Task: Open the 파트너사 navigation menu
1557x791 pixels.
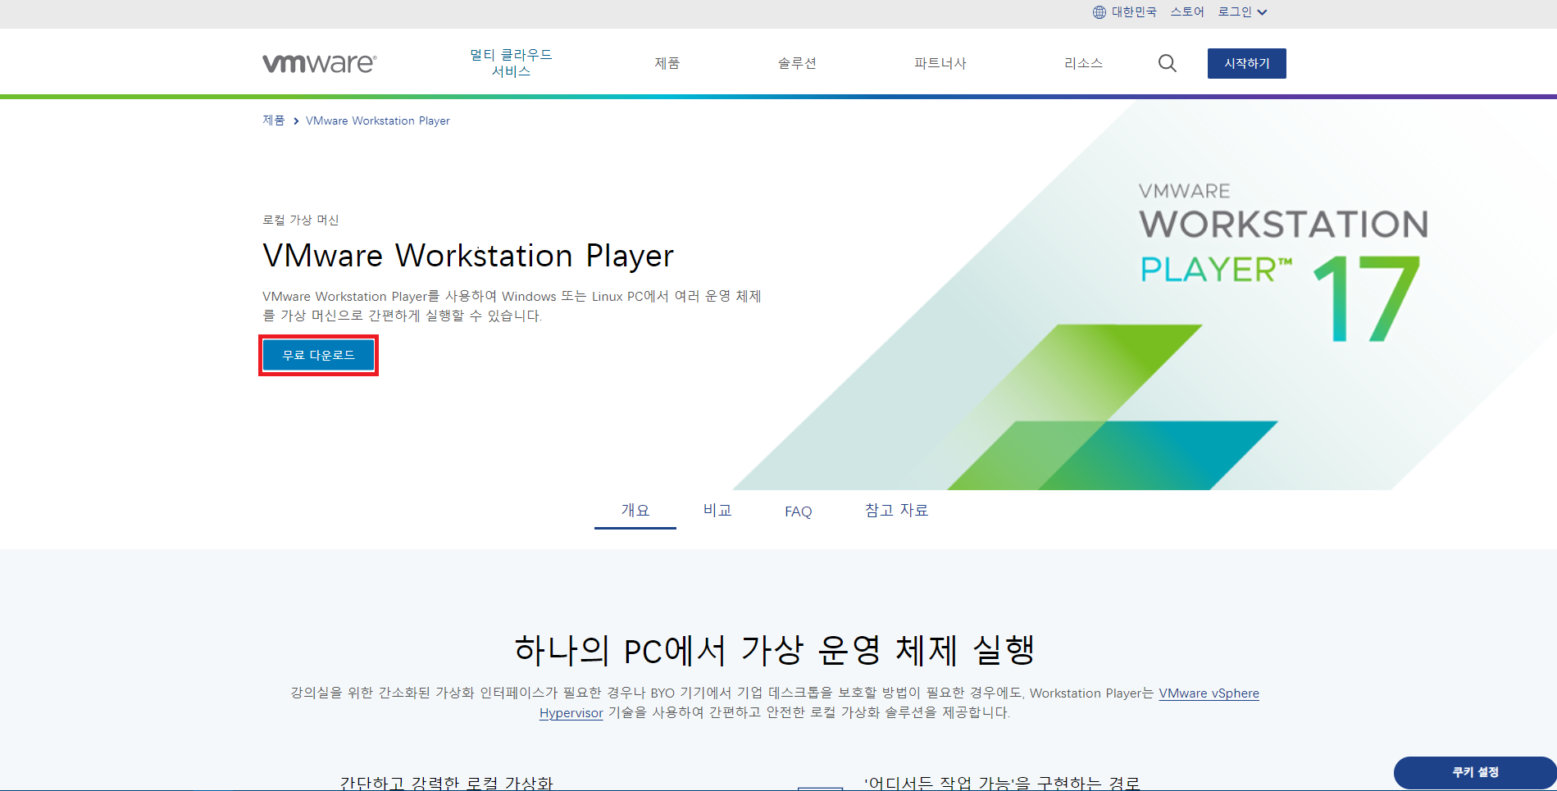Action: 940,63
